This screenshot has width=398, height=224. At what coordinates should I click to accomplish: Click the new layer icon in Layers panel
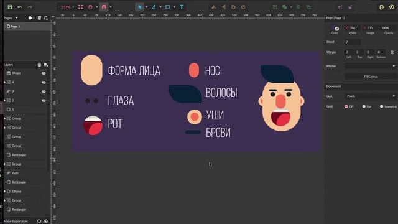(x=45, y=65)
